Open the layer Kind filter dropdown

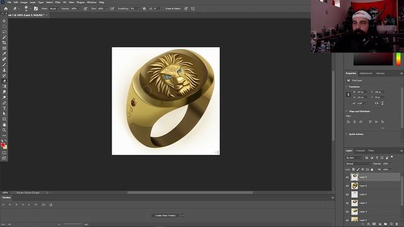pyautogui.click(x=354, y=158)
